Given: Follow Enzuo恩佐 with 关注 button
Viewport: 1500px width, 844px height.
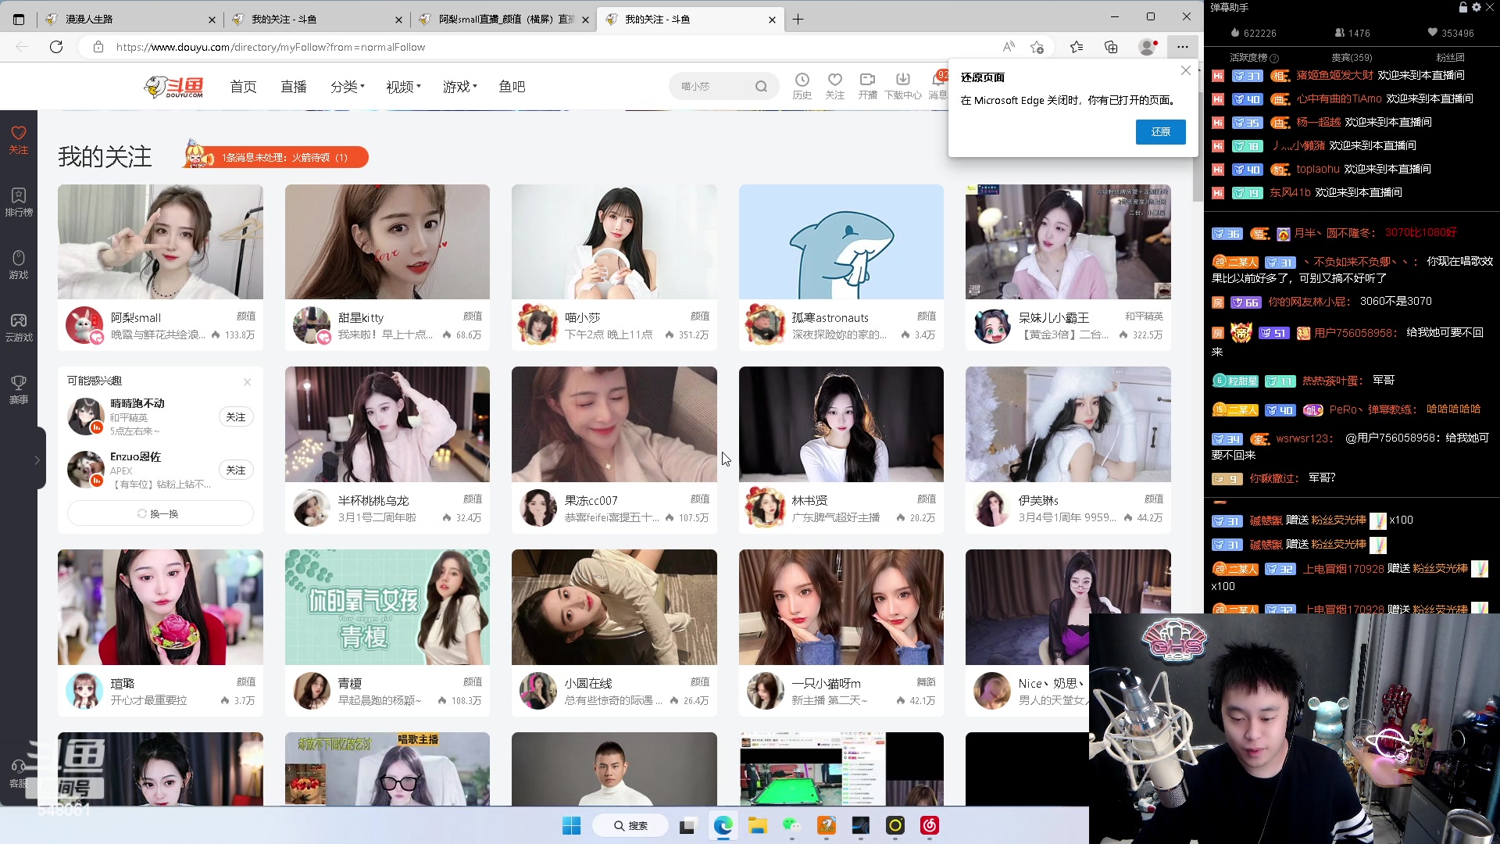Looking at the screenshot, I should pyautogui.click(x=236, y=470).
